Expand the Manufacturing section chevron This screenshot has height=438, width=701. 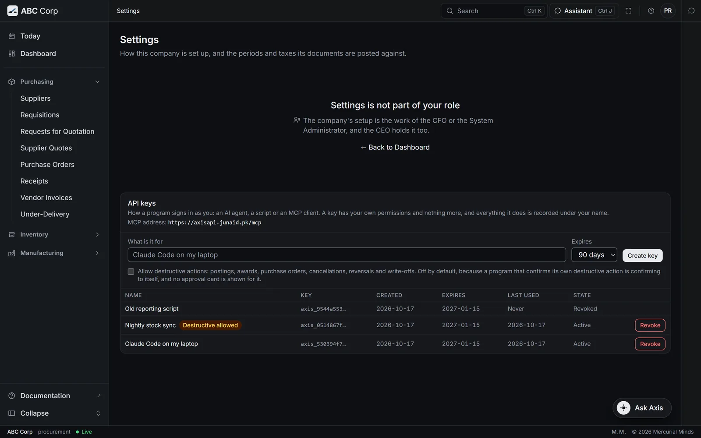(97, 253)
